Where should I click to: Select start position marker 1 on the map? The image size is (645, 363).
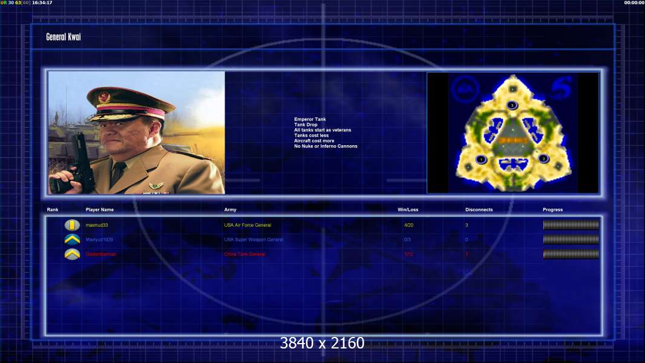coord(481,159)
